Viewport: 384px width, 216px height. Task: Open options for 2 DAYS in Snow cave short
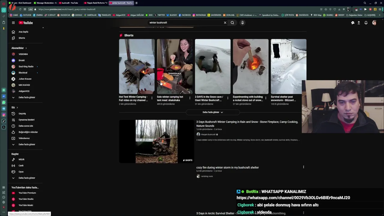point(228,98)
